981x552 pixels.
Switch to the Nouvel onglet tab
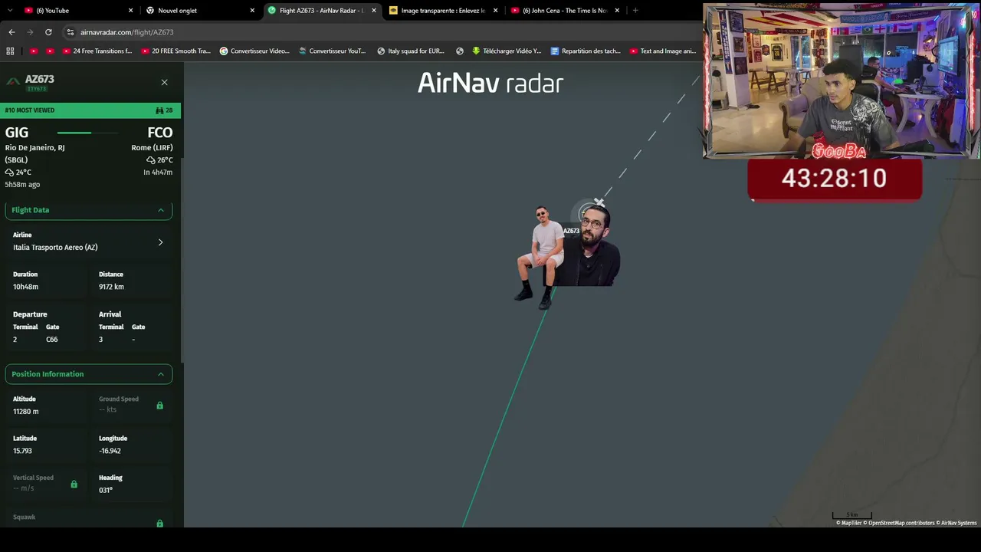[200, 11]
